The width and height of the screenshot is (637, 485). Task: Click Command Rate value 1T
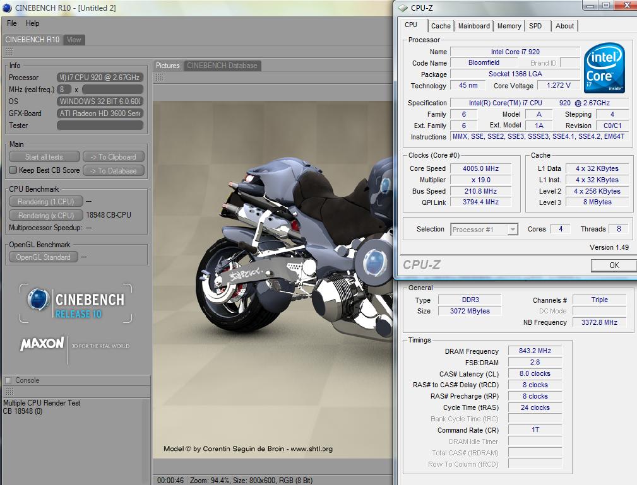click(x=535, y=429)
